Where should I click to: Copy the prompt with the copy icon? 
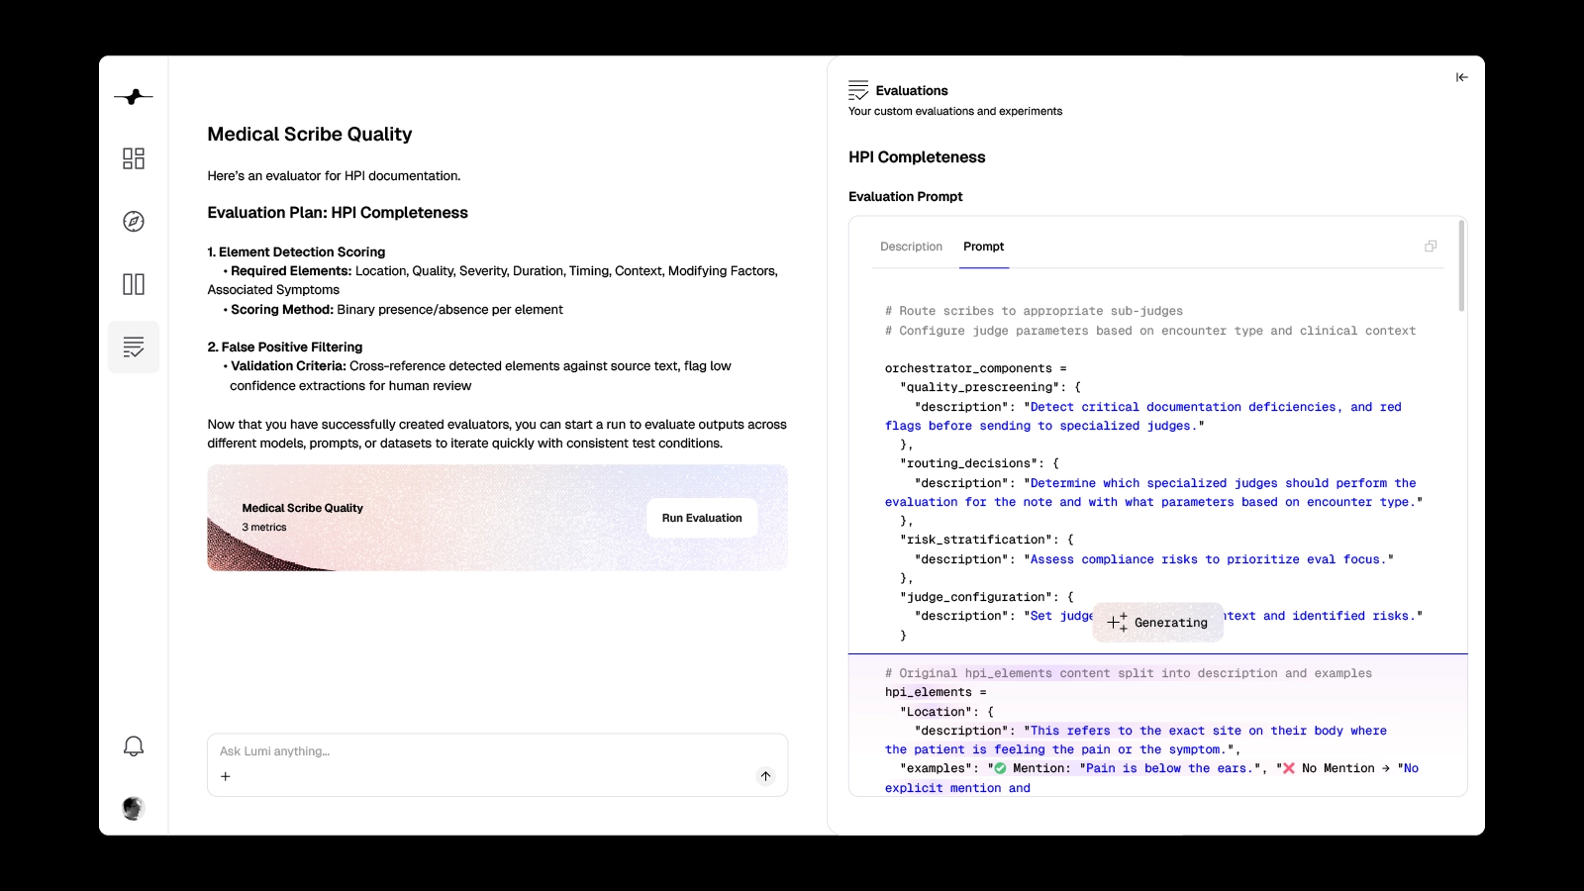click(x=1431, y=247)
